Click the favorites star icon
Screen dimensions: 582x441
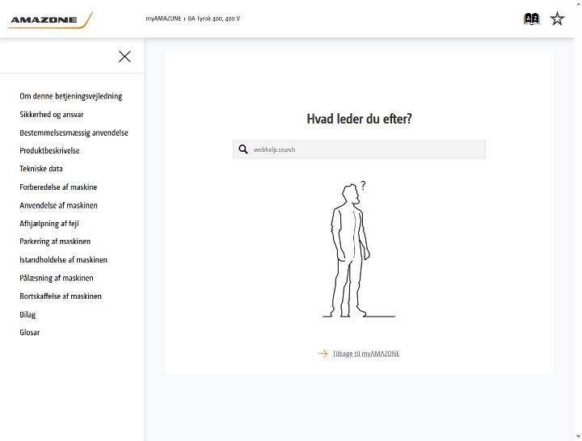557,19
